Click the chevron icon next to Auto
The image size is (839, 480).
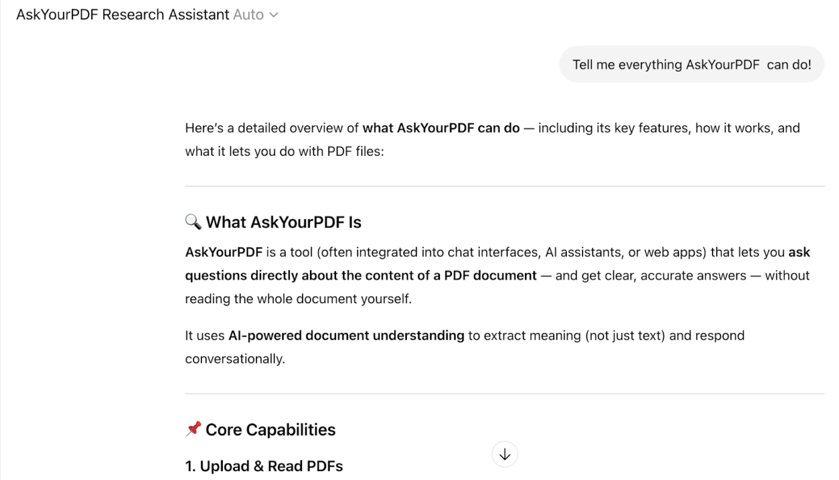tap(274, 14)
